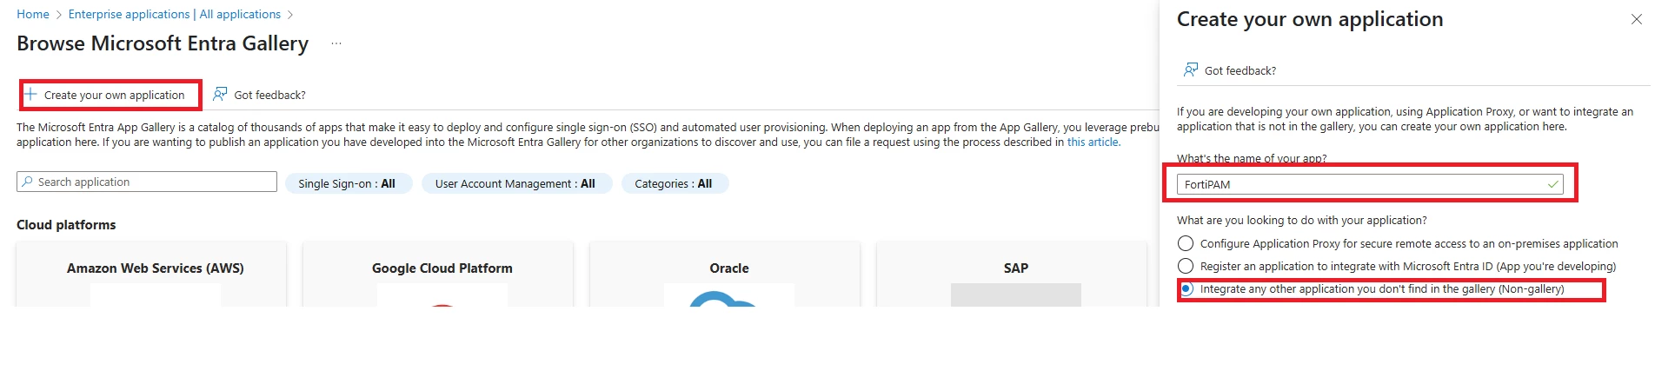Open Enterprise applications | All applications breadcrumb
1655x384 pixels.
[x=175, y=14]
